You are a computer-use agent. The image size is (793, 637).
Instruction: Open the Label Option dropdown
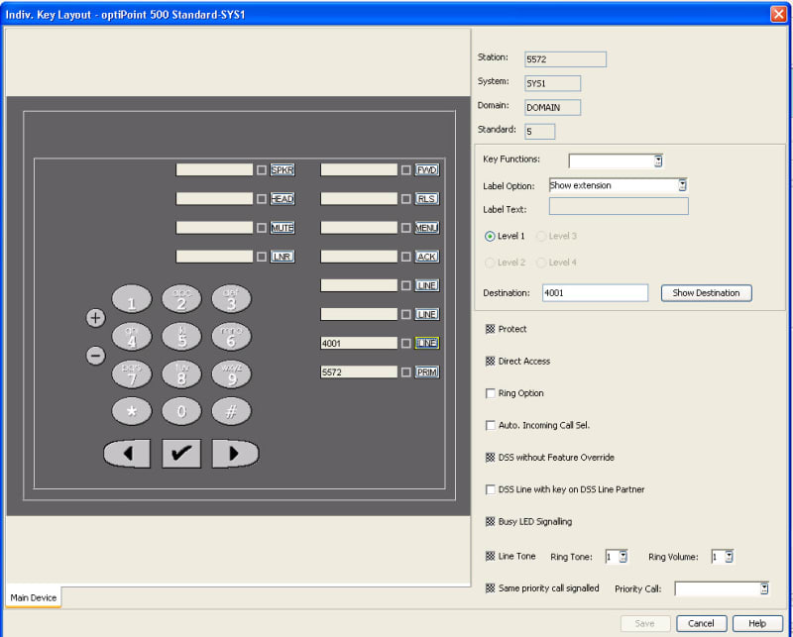coord(682,185)
